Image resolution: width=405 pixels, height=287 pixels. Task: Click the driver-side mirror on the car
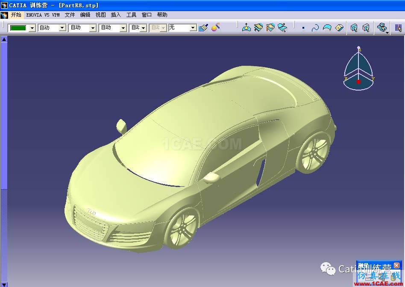tap(212, 177)
